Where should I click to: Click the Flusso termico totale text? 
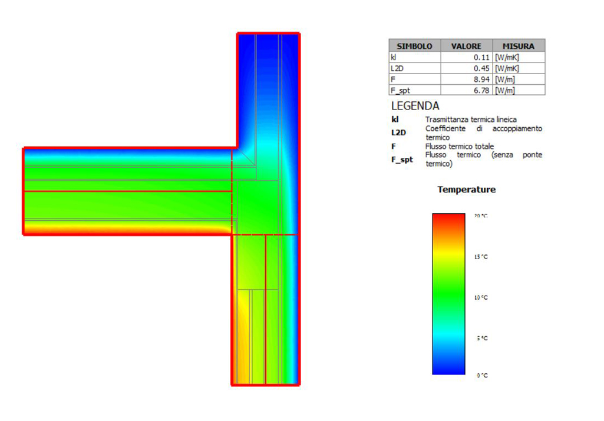coord(459,146)
